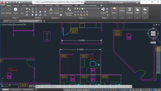Click the Rectangle tool icon
Image resolution: width=161 pixels, height=91 pixels.
coord(27,9)
